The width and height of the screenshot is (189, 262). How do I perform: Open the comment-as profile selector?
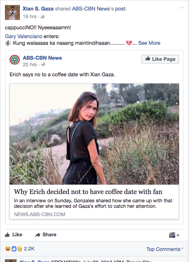(x=174, y=235)
